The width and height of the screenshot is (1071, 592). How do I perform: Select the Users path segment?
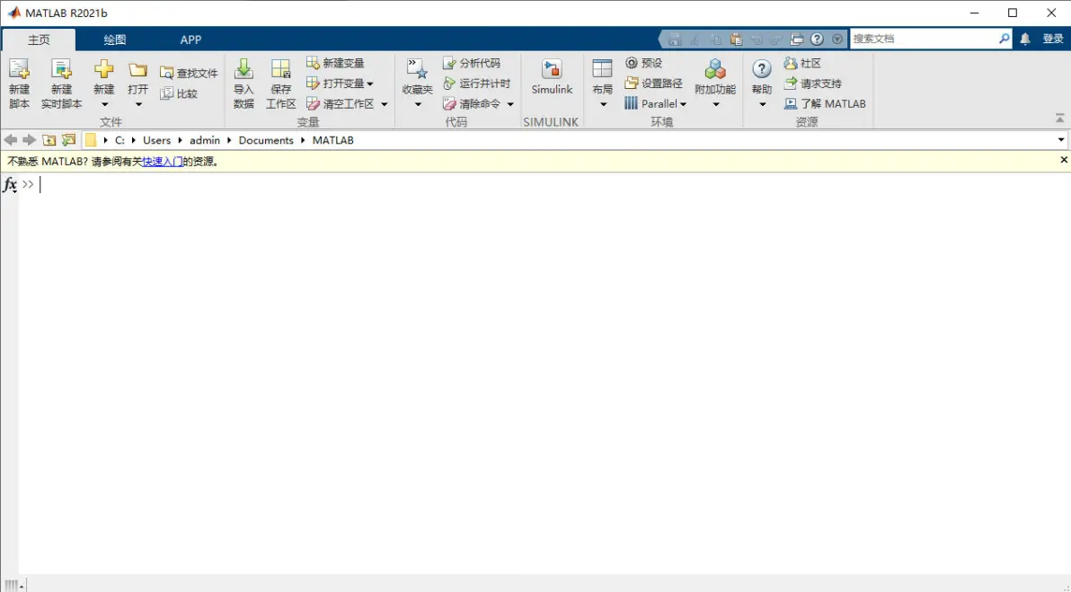156,140
